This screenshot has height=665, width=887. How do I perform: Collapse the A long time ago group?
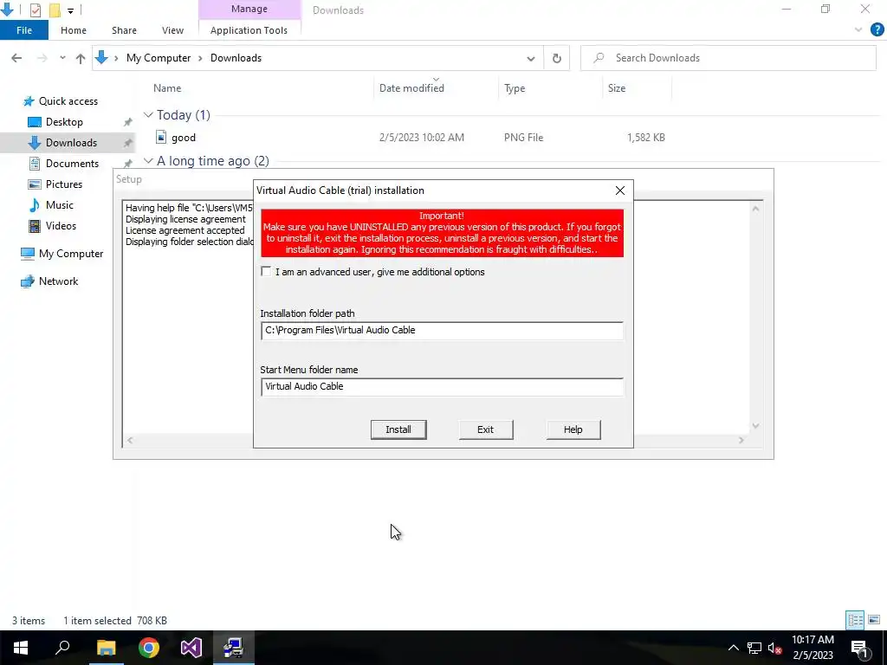(148, 160)
